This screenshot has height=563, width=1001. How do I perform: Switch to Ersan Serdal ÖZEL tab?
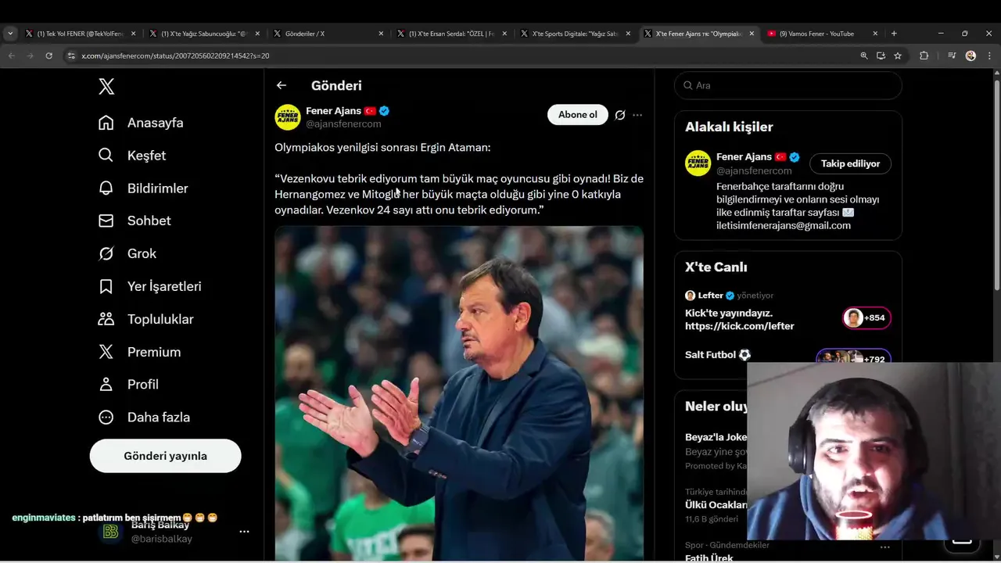451,34
